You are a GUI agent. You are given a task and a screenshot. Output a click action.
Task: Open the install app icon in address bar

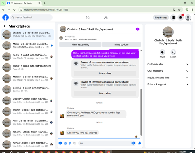pos(174,9)
